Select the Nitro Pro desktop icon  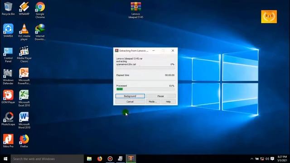tap(8, 141)
